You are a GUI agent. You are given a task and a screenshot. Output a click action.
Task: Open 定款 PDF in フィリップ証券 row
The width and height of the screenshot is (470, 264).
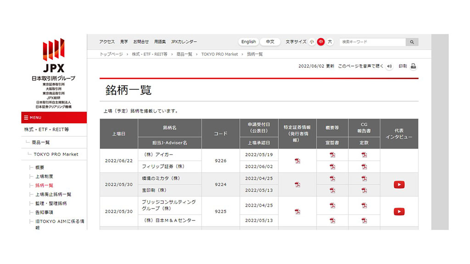click(364, 166)
